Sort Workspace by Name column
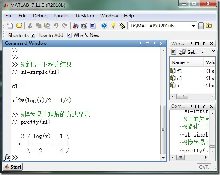Image resolution: width=220 pixels, height=175 pixels. pos(187,62)
